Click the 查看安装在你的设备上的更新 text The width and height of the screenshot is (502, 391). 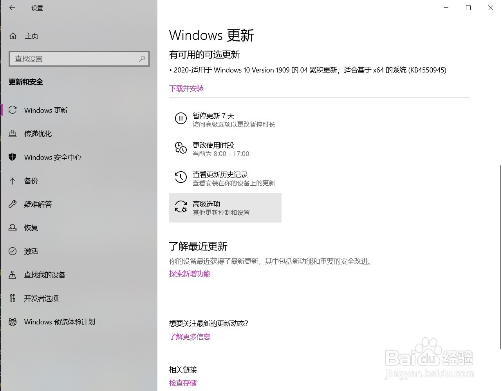tap(234, 183)
